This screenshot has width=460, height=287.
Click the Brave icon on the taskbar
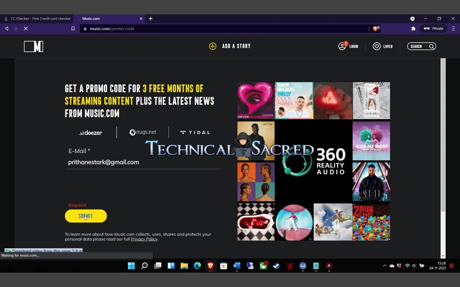[x=210, y=266]
